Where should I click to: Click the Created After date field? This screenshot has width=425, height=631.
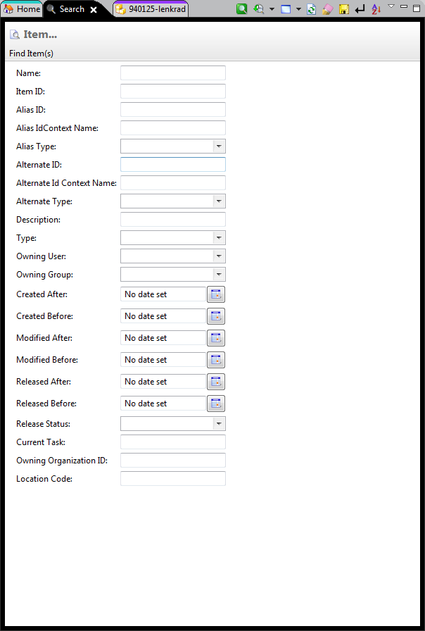(x=163, y=294)
